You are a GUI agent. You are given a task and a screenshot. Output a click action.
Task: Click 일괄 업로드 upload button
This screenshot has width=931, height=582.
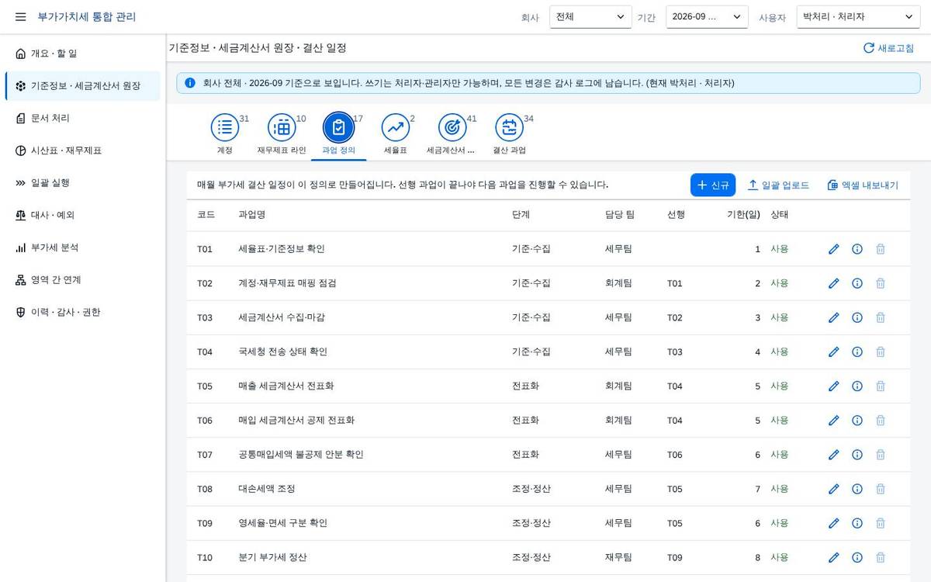click(778, 185)
